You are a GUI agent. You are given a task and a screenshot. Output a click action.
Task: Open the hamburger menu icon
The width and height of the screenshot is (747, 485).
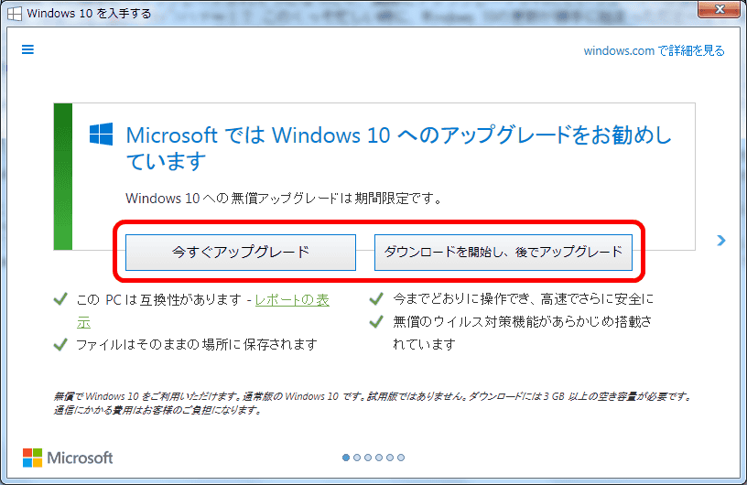click(x=27, y=49)
